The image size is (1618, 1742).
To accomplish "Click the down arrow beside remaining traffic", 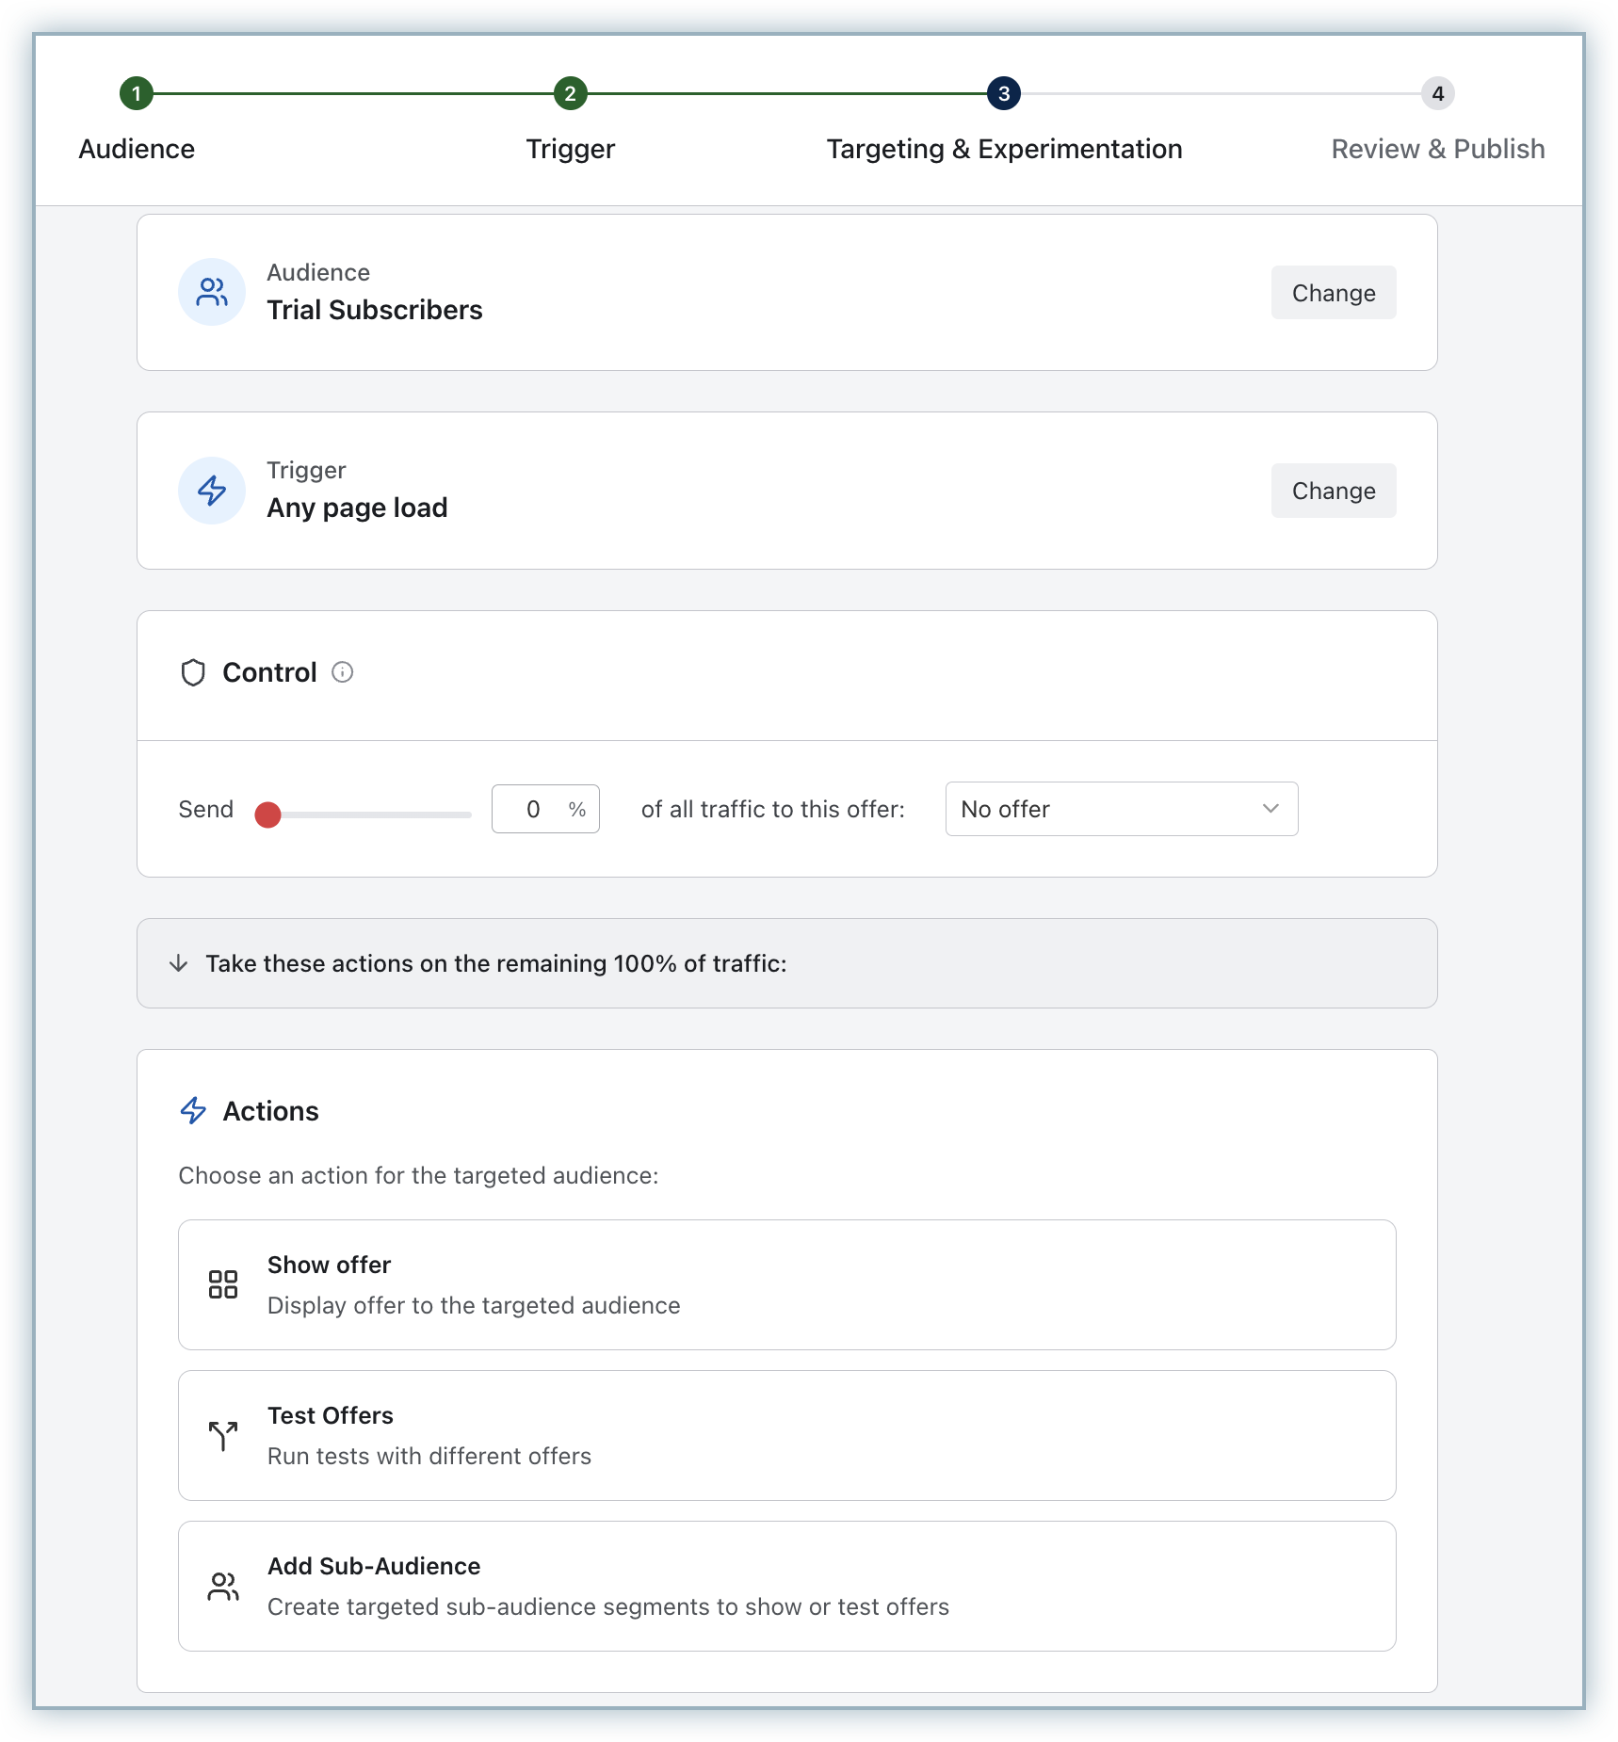I will [x=178, y=963].
